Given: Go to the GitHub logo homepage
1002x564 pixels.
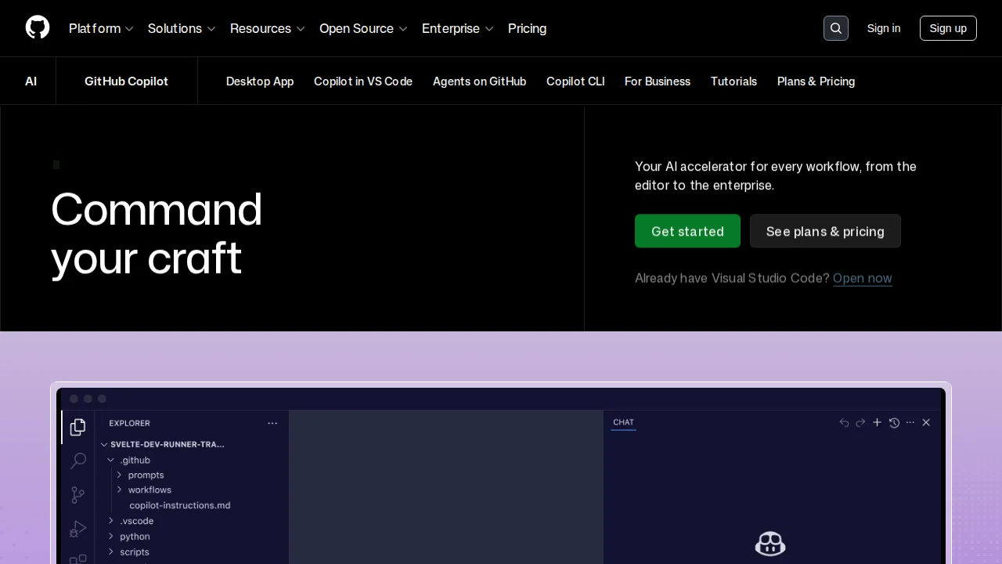Looking at the screenshot, I should tap(38, 28).
